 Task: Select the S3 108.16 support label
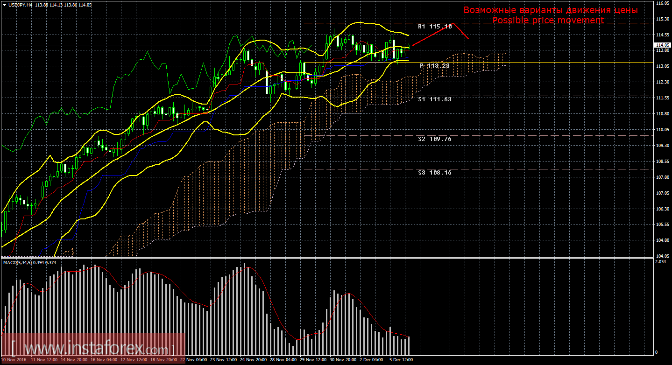tap(434, 173)
